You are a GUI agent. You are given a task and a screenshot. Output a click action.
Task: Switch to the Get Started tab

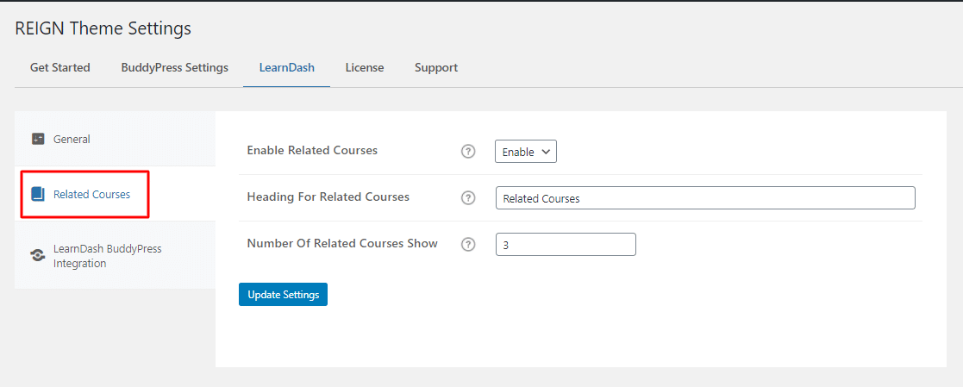point(60,67)
